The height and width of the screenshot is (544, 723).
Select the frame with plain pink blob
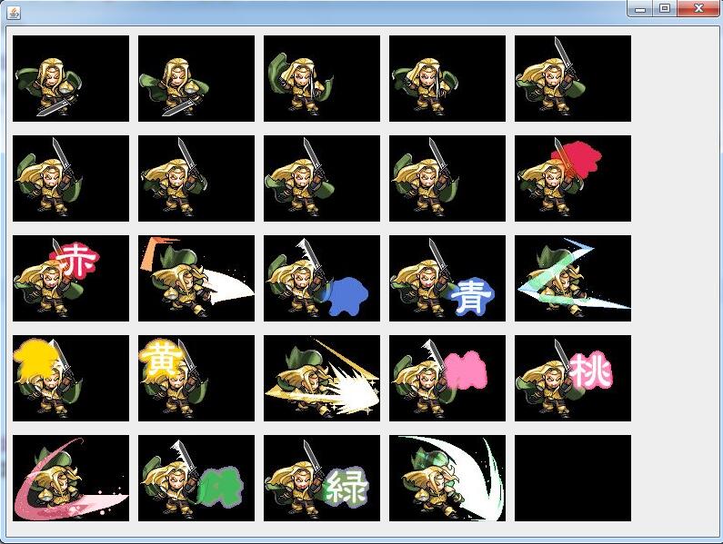pyautogui.click(x=447, y=378)
